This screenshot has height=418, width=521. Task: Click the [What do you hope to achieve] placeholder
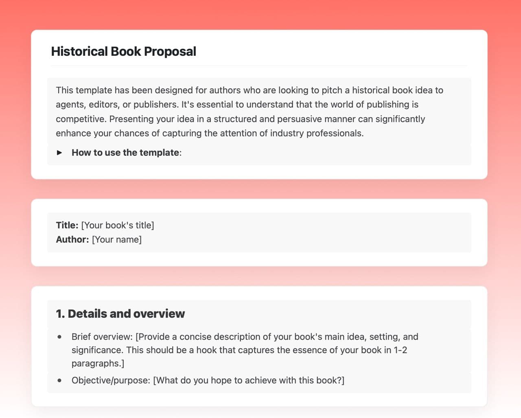coord(249,381)
